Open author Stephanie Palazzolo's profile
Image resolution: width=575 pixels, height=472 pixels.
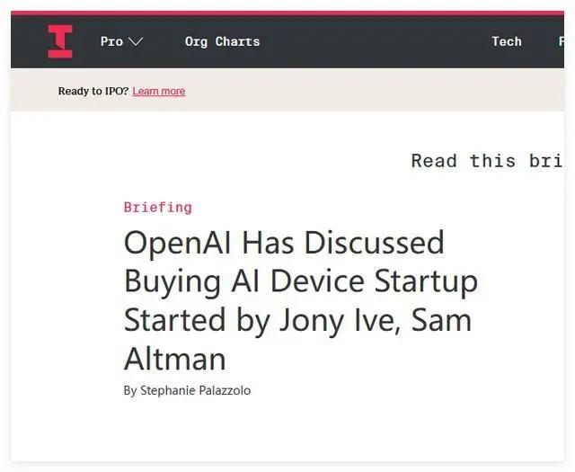coord(196,390)
